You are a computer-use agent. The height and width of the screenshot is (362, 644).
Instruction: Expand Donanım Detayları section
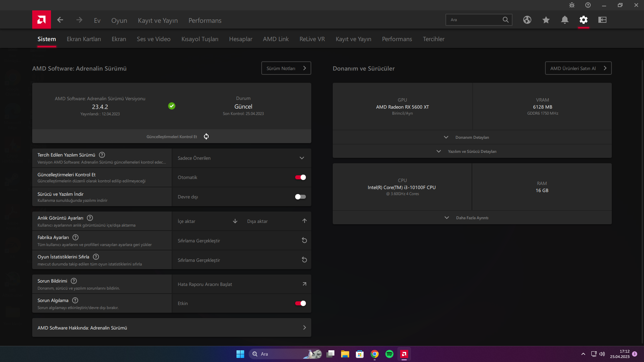472,137
